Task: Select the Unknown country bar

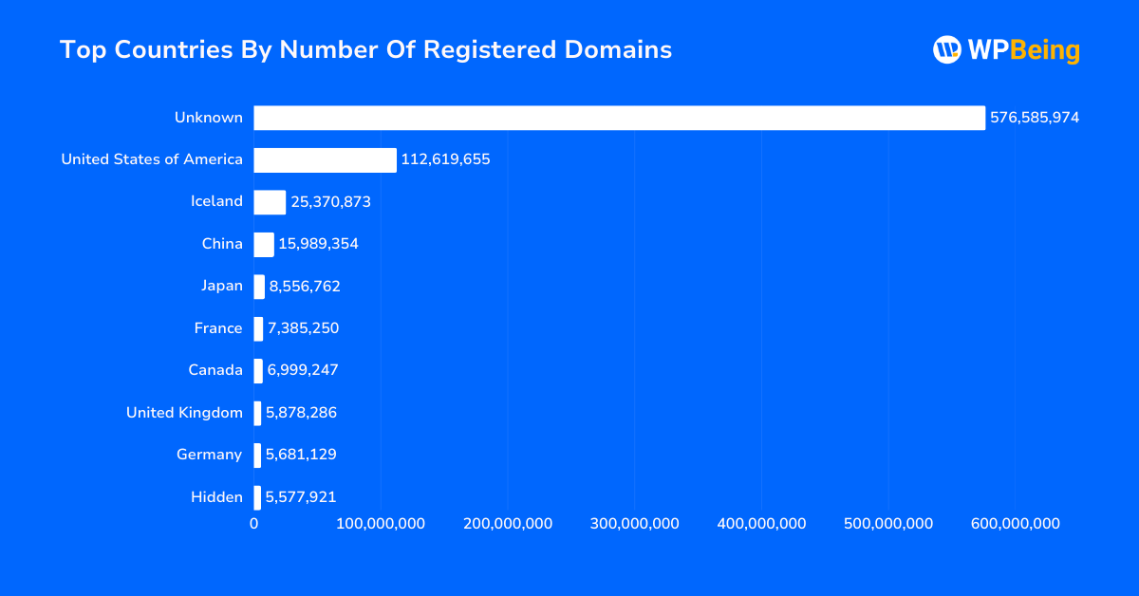Action: click(617, 117)
